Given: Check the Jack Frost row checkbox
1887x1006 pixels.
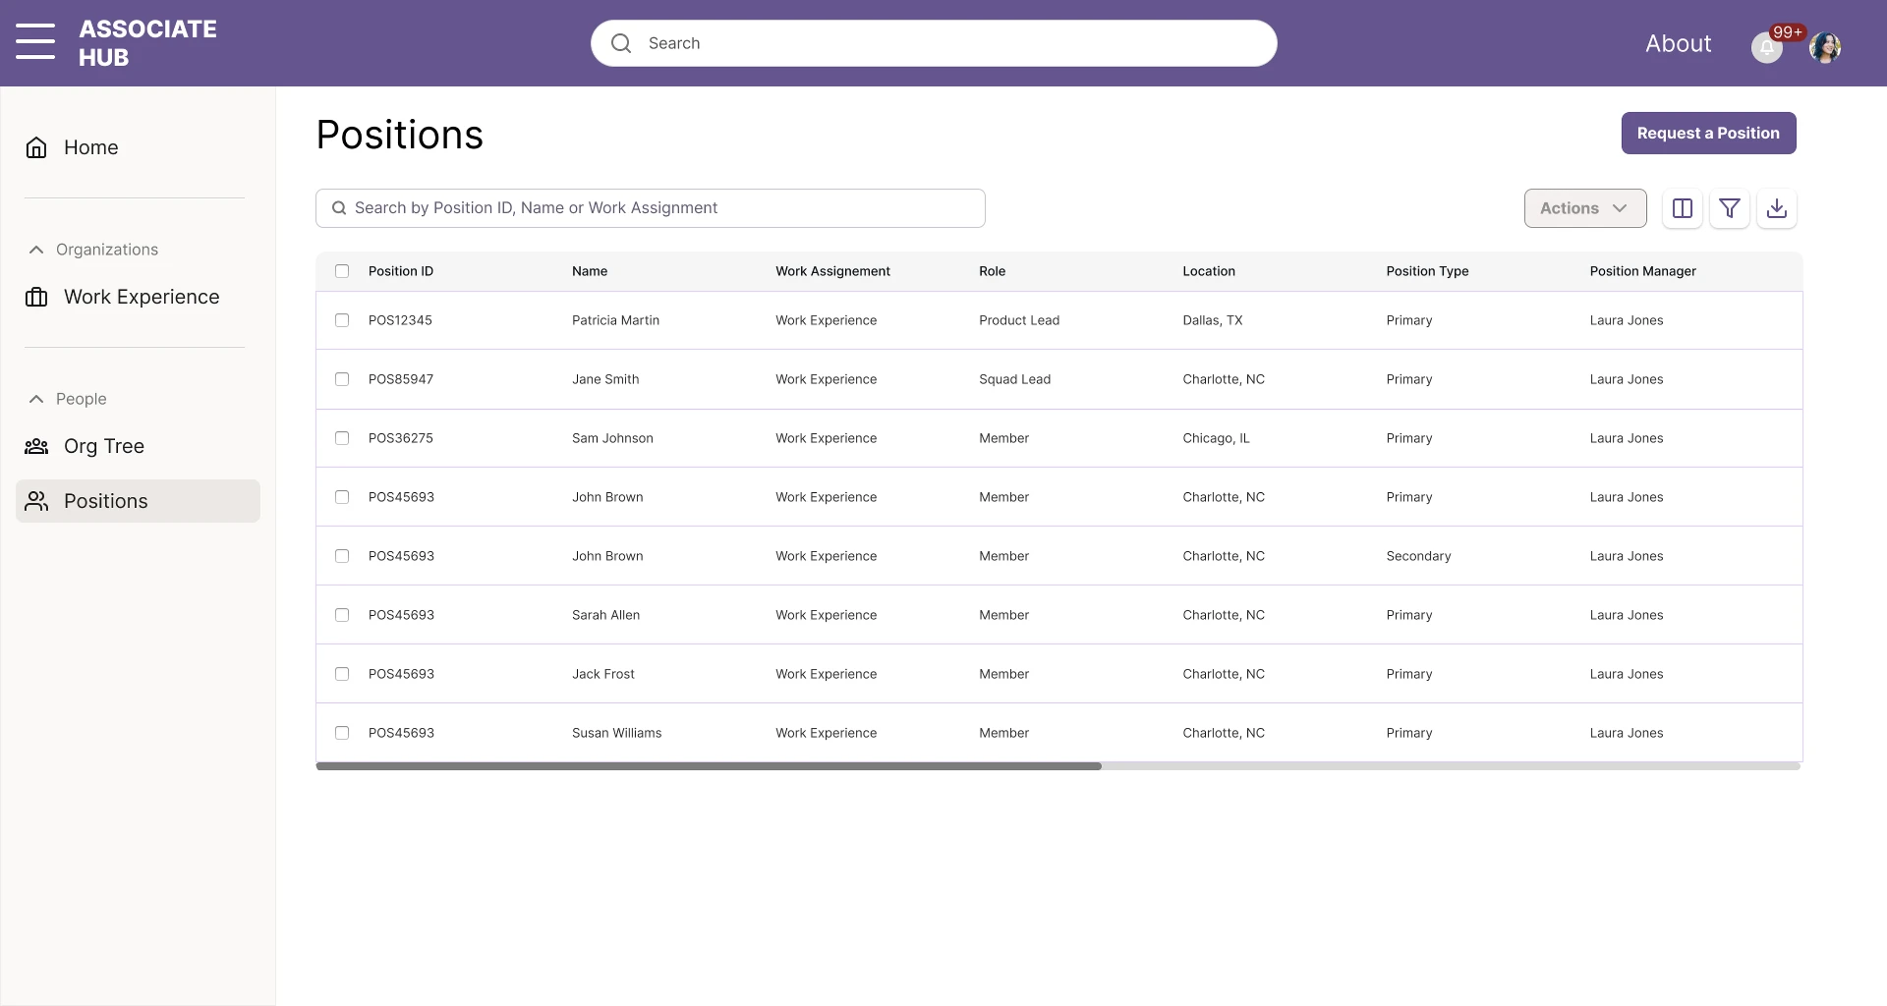Looking at the screenshot, I should point(342,674).
